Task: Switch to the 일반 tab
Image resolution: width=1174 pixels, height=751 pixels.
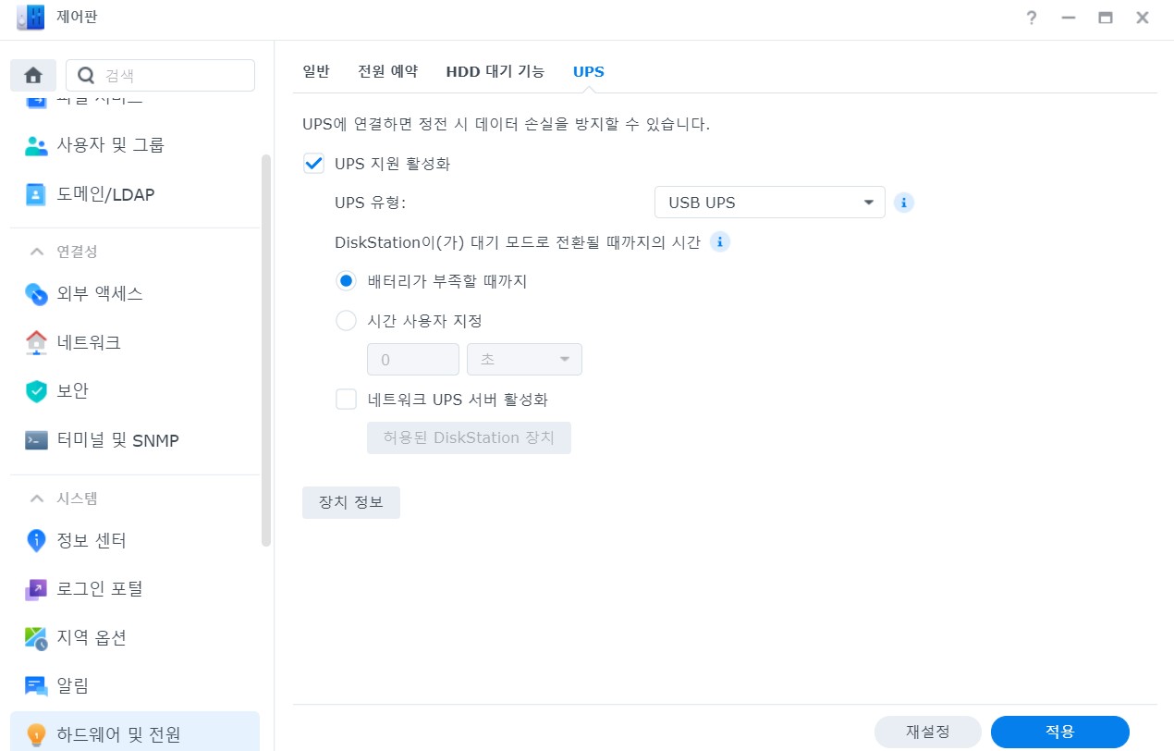Action: click(x=316, y=71)
